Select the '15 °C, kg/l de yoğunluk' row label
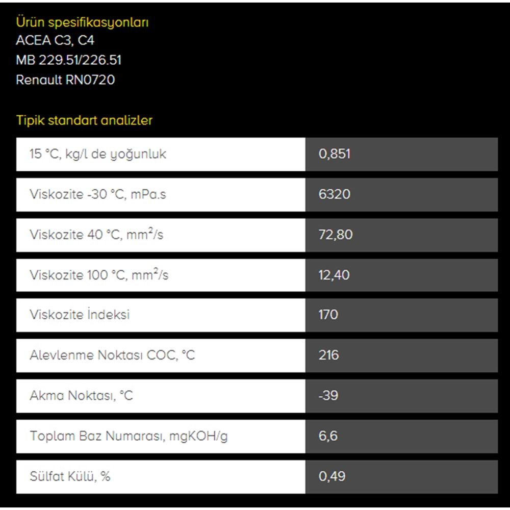 pos(97,154)
